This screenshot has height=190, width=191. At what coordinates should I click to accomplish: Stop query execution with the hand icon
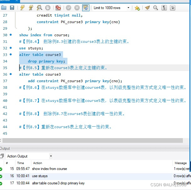(x=48, y=7)
